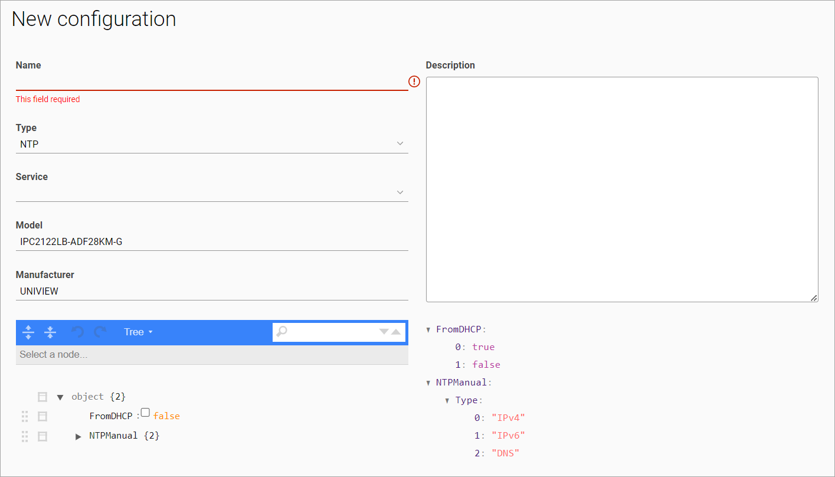Open actions menu icon for NTPManual row

pos(42,436)
